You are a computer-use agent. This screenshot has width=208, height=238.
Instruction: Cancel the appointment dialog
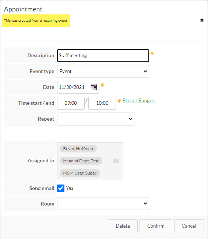[x=189, y=226]
